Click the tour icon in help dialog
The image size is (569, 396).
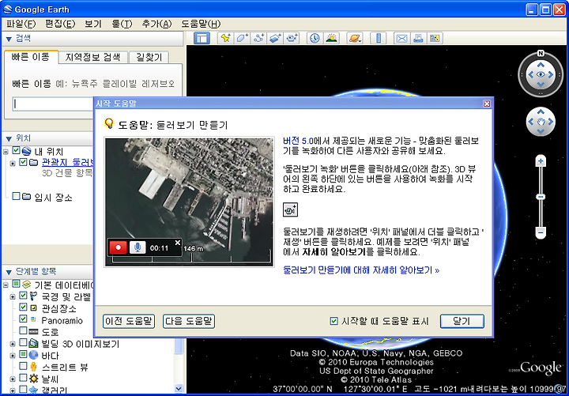pos(290,209)
